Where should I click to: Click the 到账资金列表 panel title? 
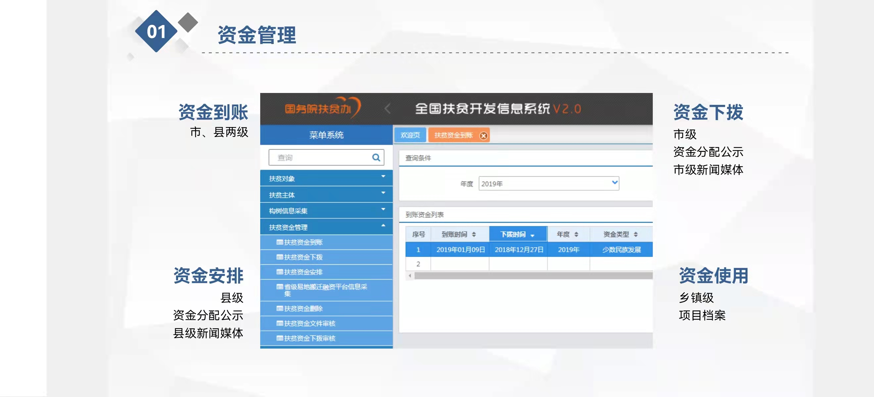424,215
